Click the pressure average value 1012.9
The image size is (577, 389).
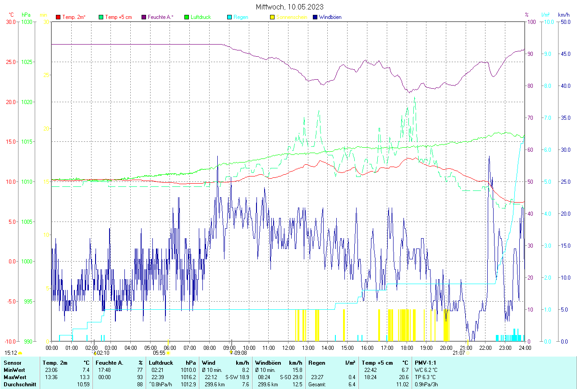pos(188,384)
